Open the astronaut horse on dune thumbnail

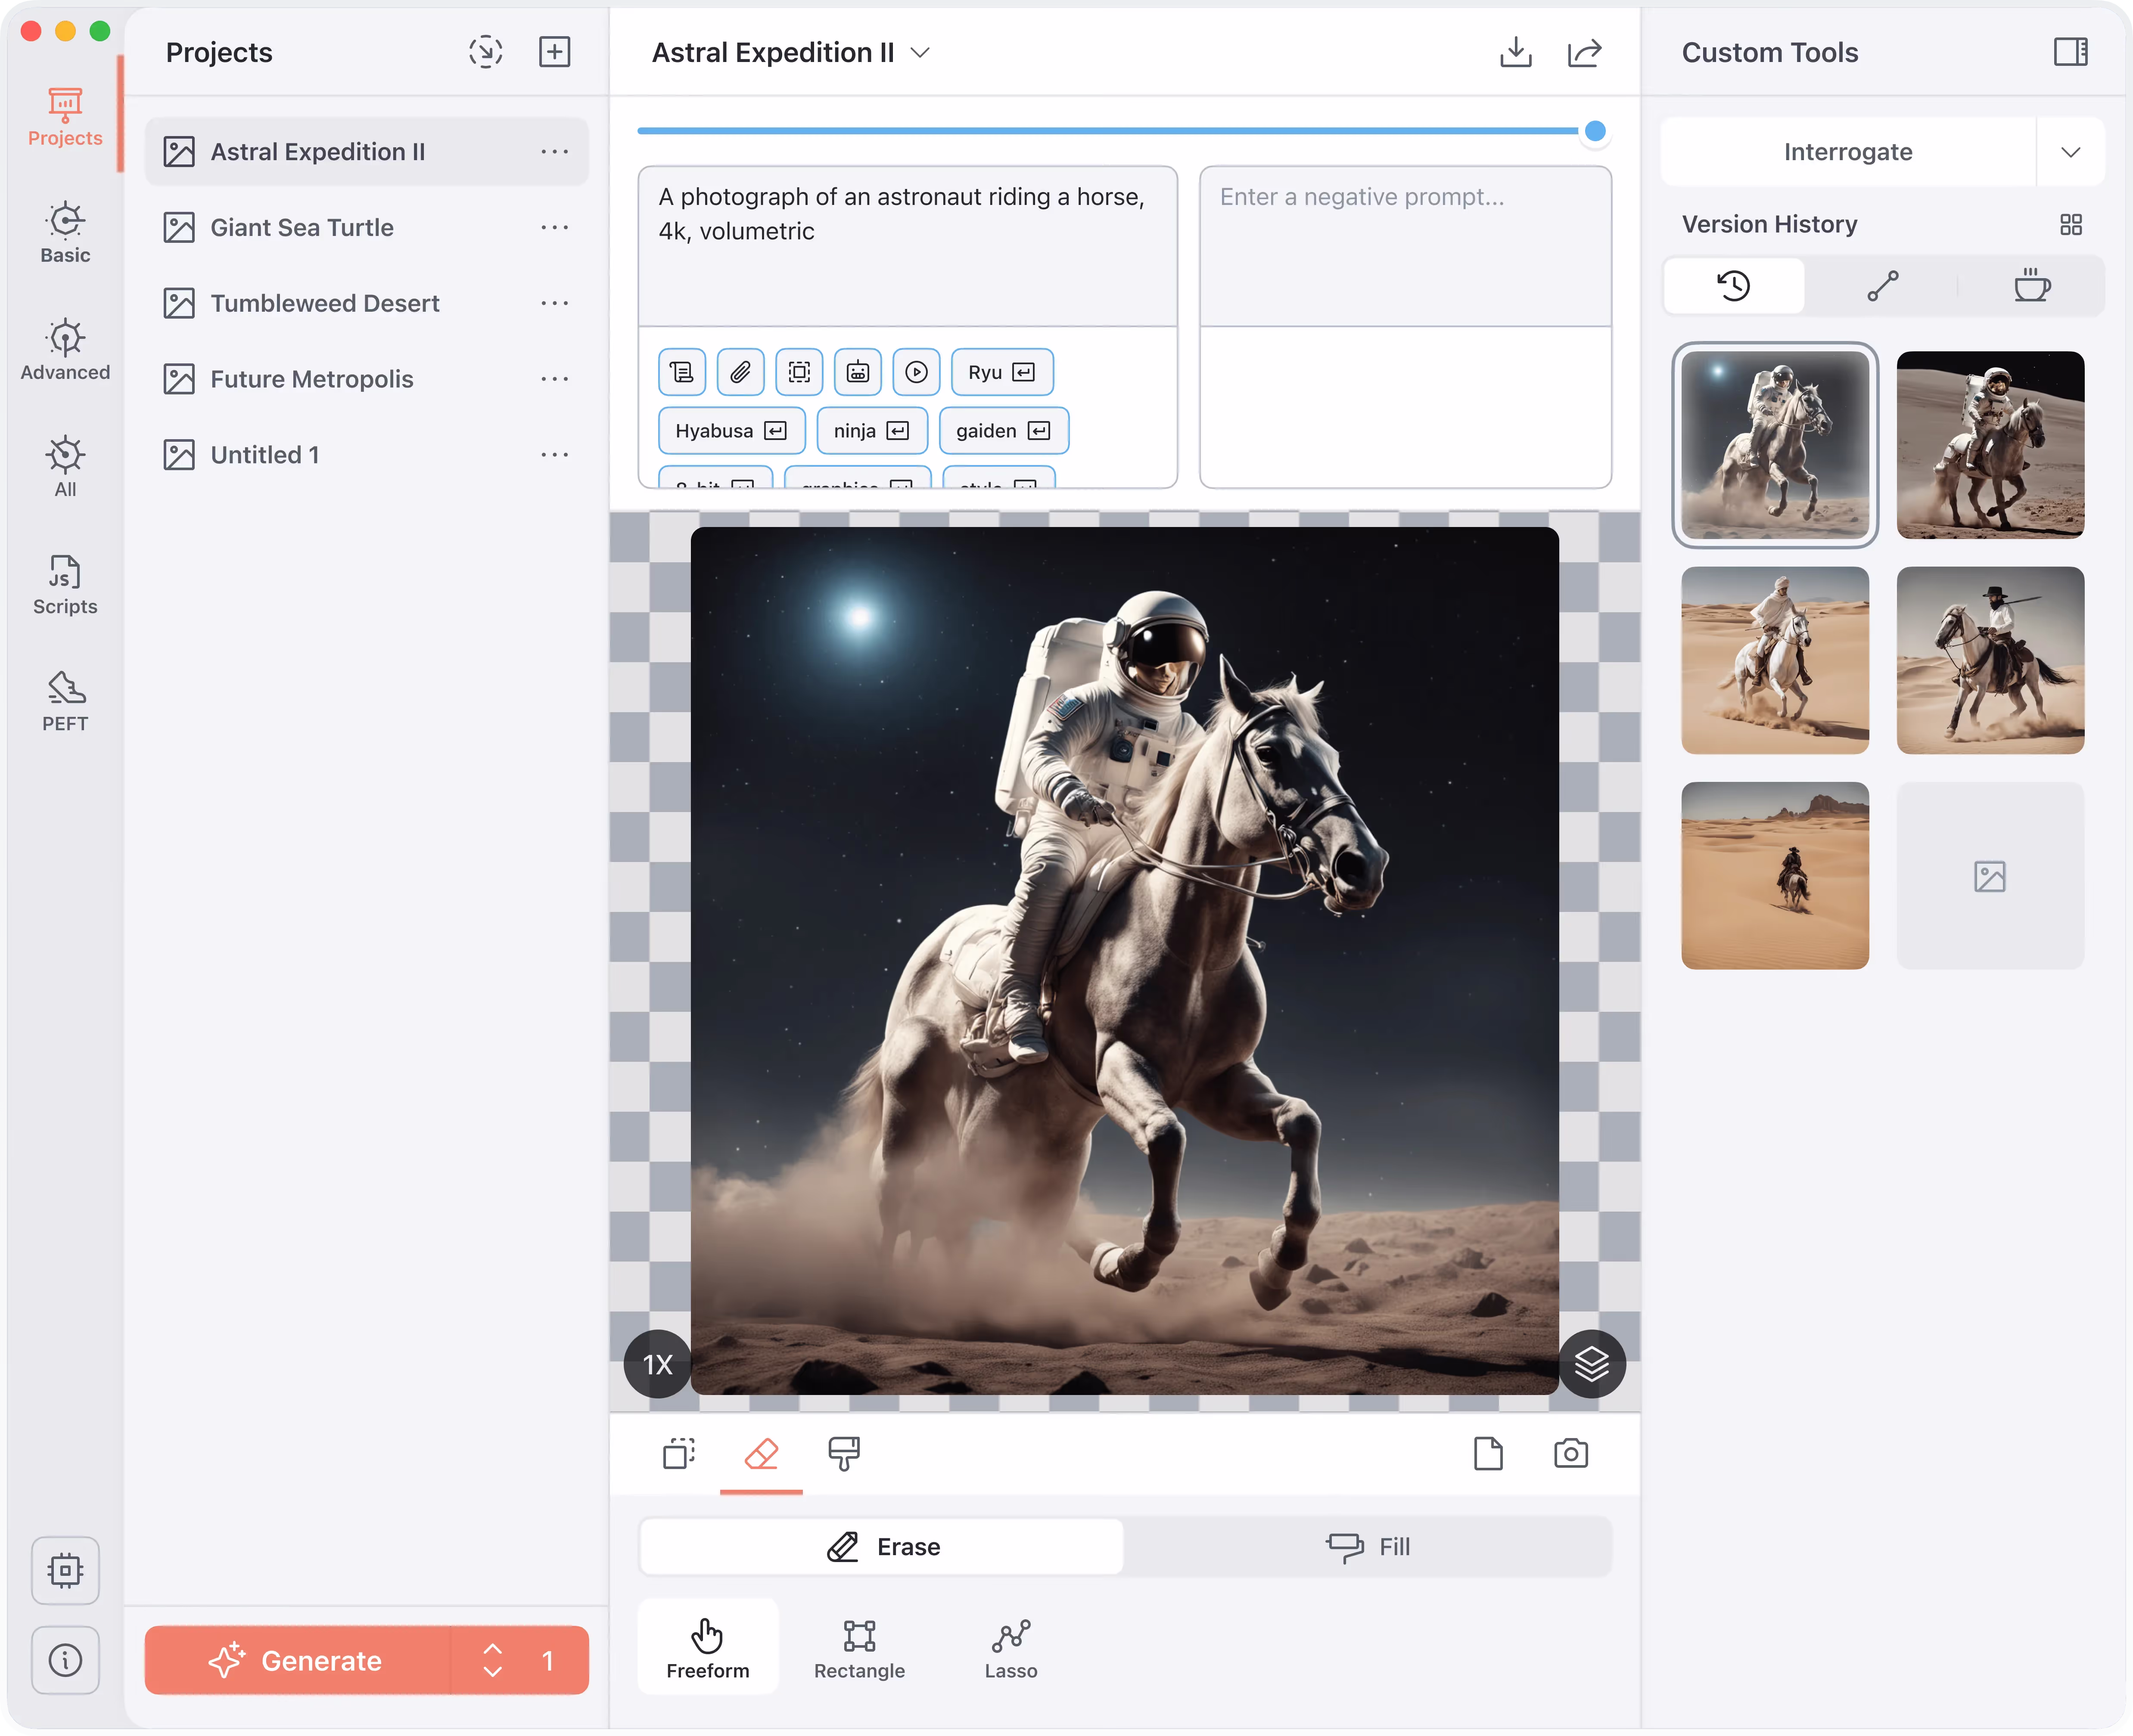click(x=1990, y=445)
